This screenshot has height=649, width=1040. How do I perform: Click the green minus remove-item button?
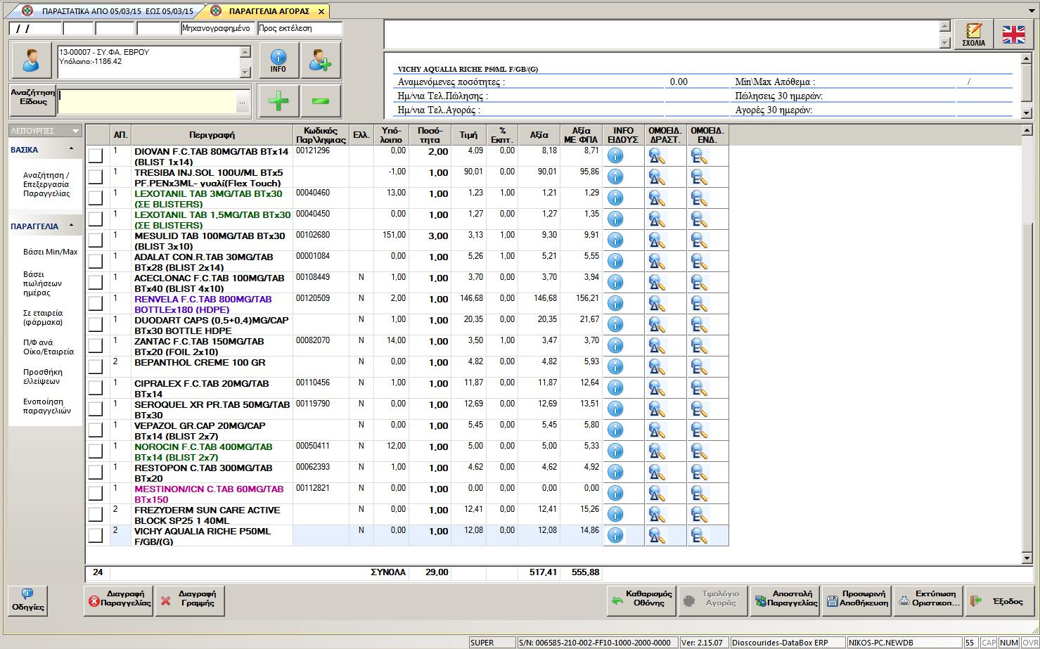[x=321, y=101]
